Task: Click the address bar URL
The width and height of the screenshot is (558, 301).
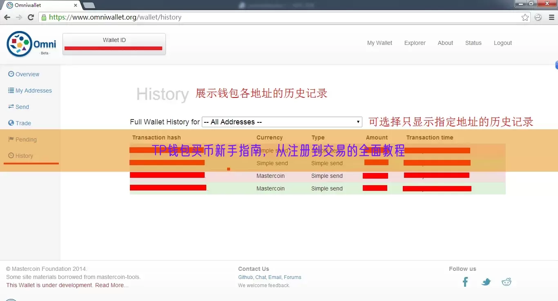Action: [x=115, y=17]
